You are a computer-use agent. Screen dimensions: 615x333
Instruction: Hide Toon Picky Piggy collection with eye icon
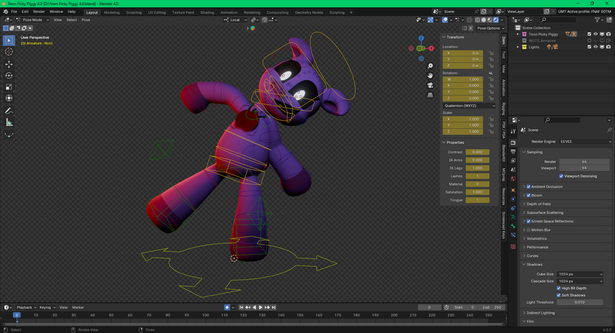595,34
